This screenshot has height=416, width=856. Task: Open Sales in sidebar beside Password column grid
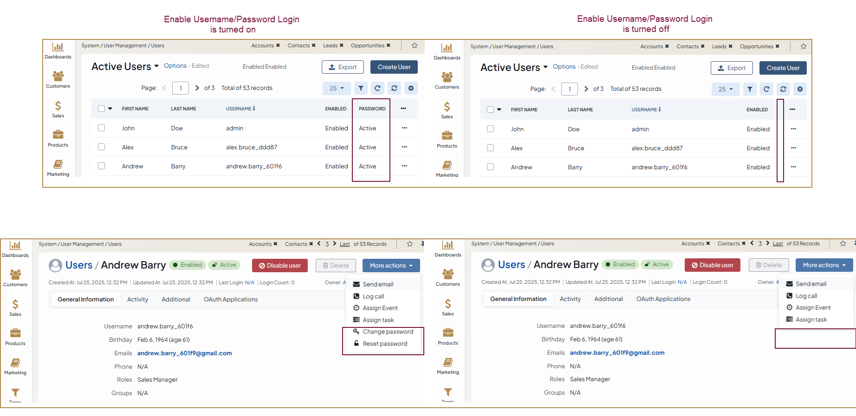pyautogui.click(x=58, y=109)
